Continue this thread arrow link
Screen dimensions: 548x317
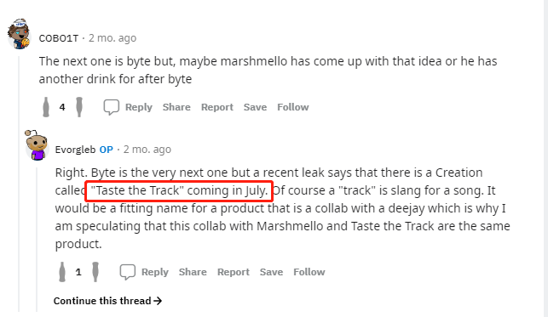(x=107, y=301)
